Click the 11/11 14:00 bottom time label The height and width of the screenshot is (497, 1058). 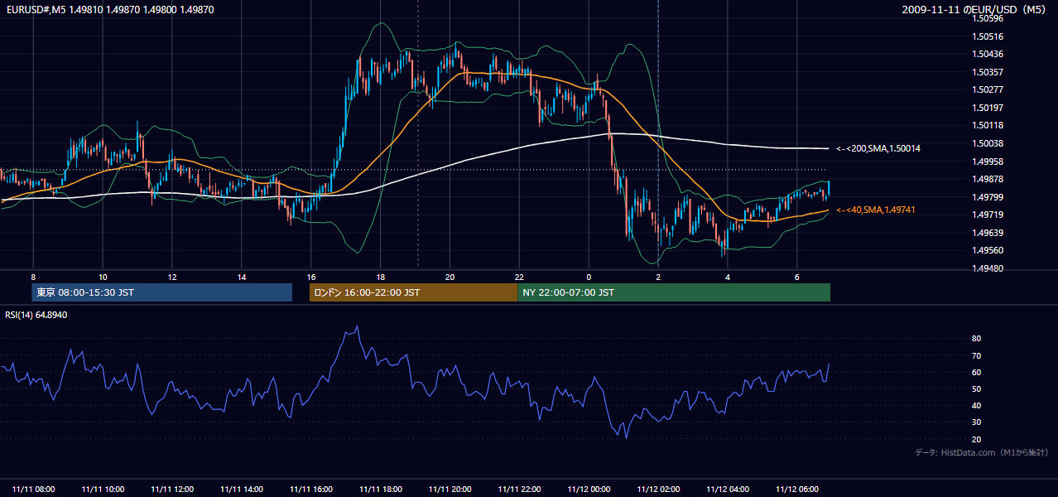242,489
